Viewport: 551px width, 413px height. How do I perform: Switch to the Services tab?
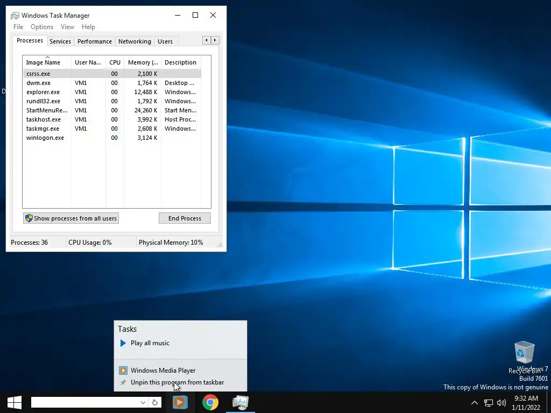60,41
